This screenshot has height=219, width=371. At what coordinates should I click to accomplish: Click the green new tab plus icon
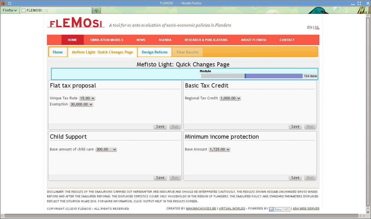96,10
